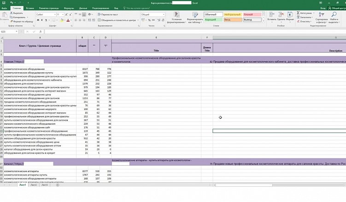
Task: Increase indent in the alignment group
Action: (x=94, y=20)
